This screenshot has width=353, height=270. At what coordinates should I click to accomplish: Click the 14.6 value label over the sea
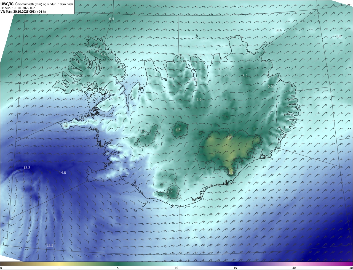(x=62, y=173)
